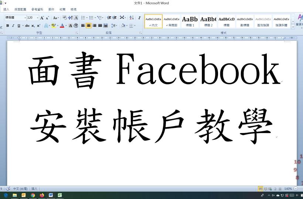Open the font name dropdown
The width and height of the screenshot is (303, 199).
click(25, 18)
